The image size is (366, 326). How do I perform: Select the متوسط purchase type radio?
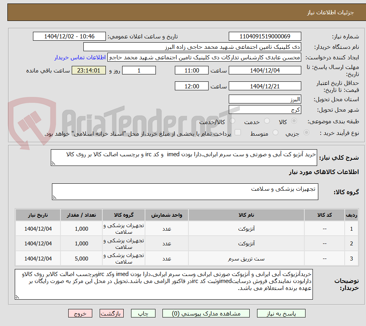pyautogui.click(x=275, y=133)
